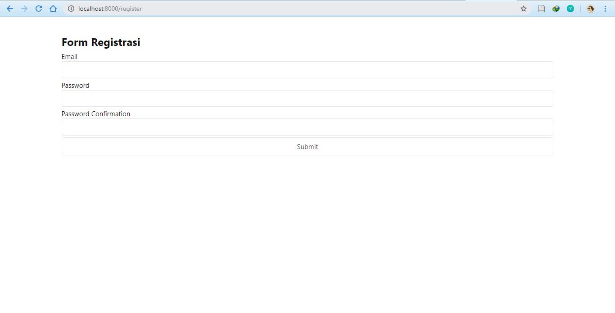The height and width of the screenshot is (313, 615).
Task: Click the Password Confirmation label
Action: pyautogui.click(x=96, y=114)
